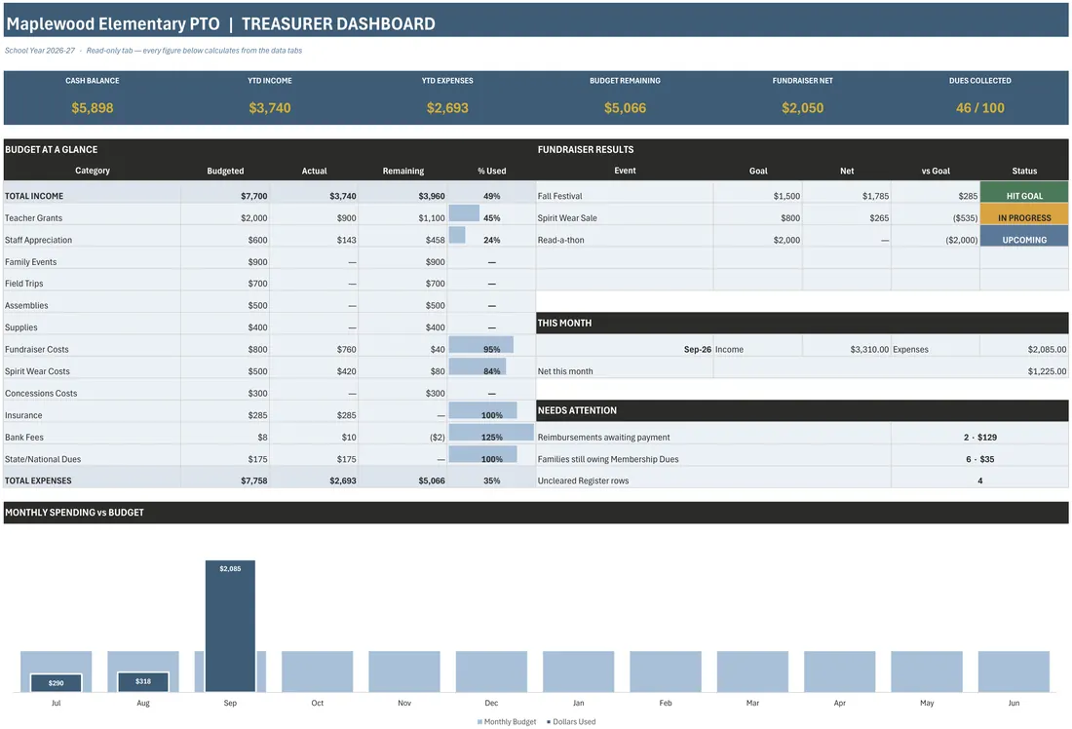Select the September $2,085 chart bar
This screenshot has height=729, width=1072.
pos(230,626)
